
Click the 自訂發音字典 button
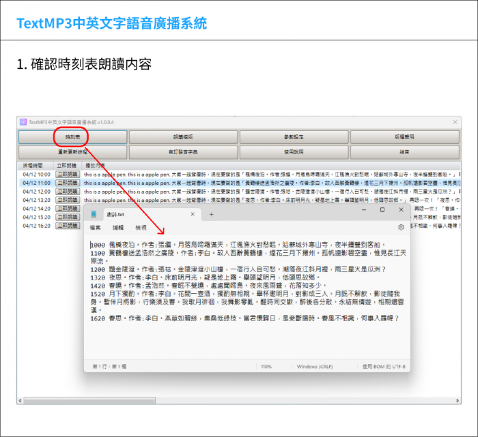[x=183, y=152]
